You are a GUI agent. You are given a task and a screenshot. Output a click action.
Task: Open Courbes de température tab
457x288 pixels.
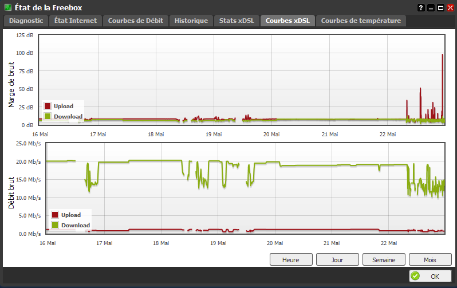point(361,21)
